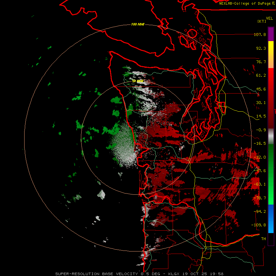Click the 50 NMI range ring label
This screenshot has height=276, width=276.
click(138, 81)
